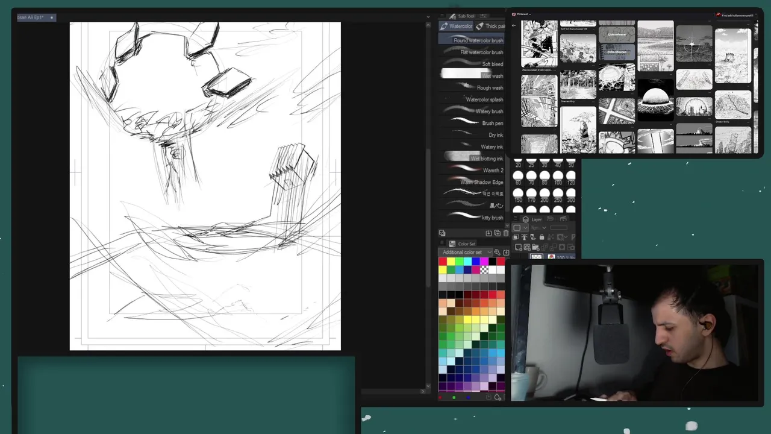Click the sub tool group settings icon at bottom-left of brush list
771x434 pixels.
[442, 233]
